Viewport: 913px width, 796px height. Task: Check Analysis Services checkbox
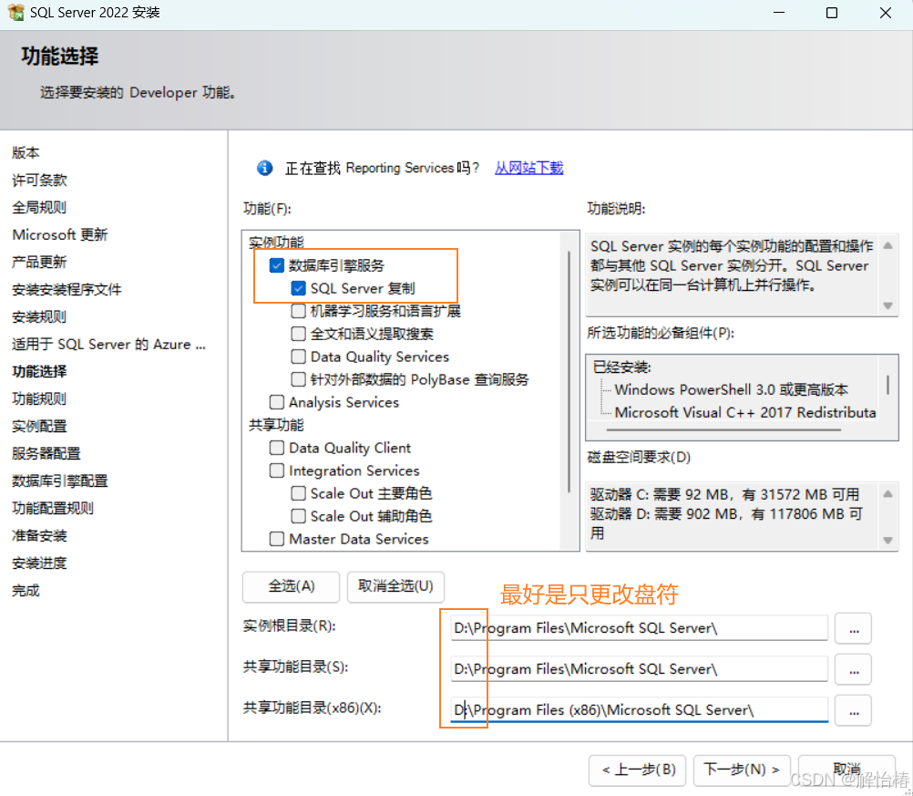click(277, 402)
